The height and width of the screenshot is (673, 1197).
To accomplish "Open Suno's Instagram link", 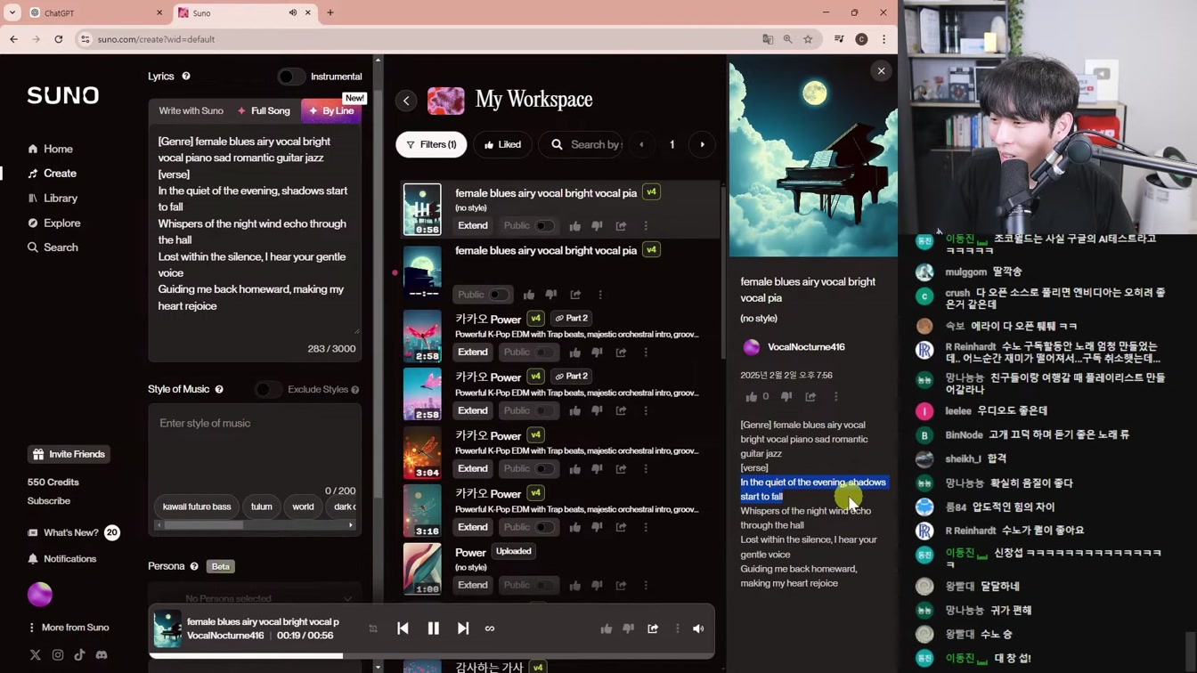I will (x=58, y=655).
